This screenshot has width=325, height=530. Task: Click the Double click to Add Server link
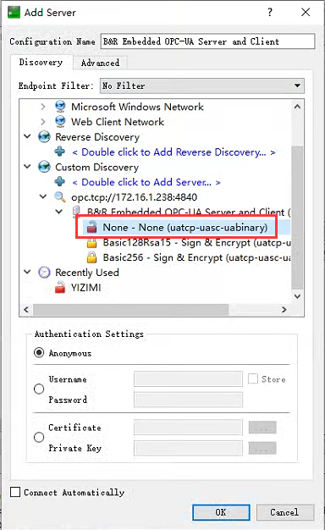[146, 182]
